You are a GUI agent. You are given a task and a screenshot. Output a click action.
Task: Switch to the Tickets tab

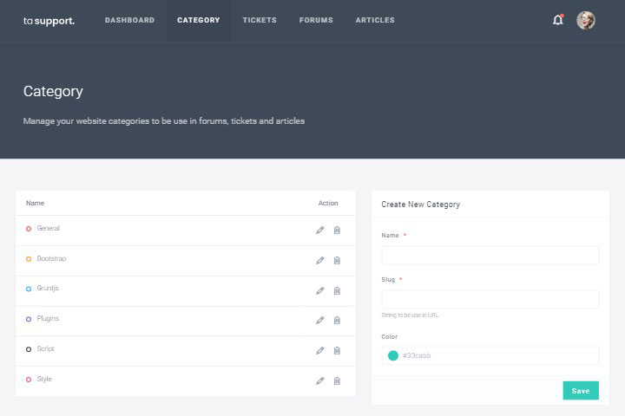coord(260,20)
